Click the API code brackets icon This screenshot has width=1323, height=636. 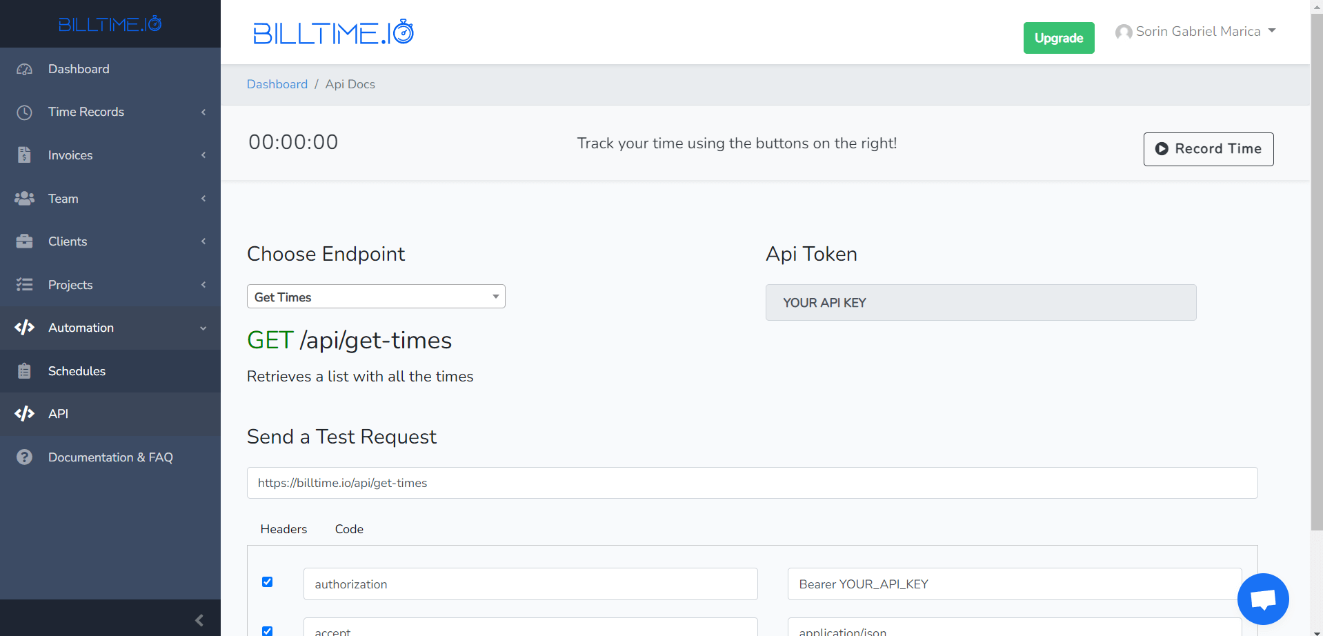[x=24, y=414]
